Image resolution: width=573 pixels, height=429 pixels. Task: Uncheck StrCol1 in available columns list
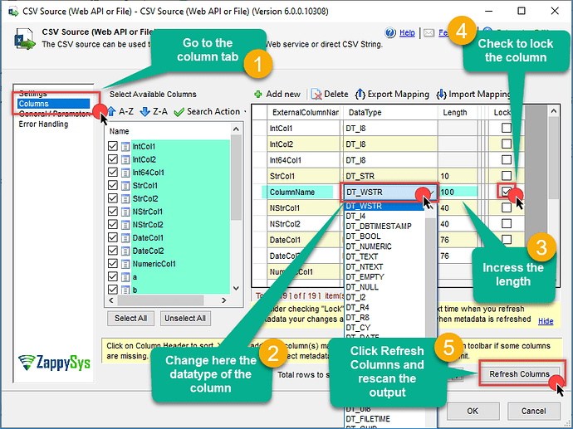pos(113,186)
